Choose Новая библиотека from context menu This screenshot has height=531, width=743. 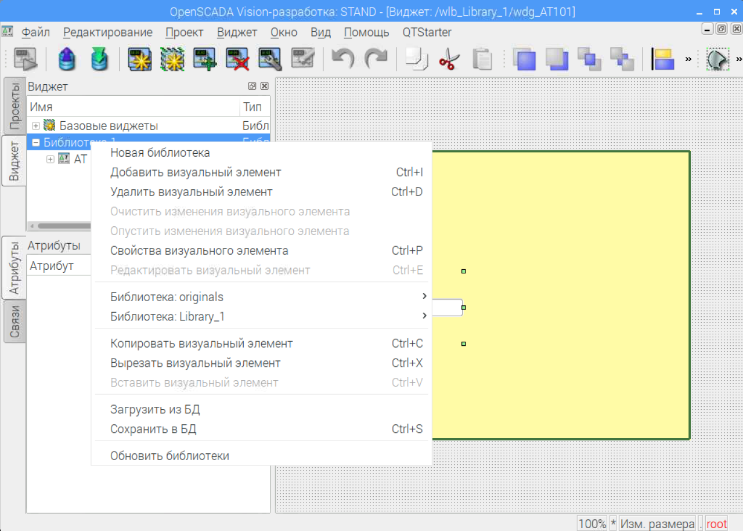pyautogui.click(x=160, y=153)
